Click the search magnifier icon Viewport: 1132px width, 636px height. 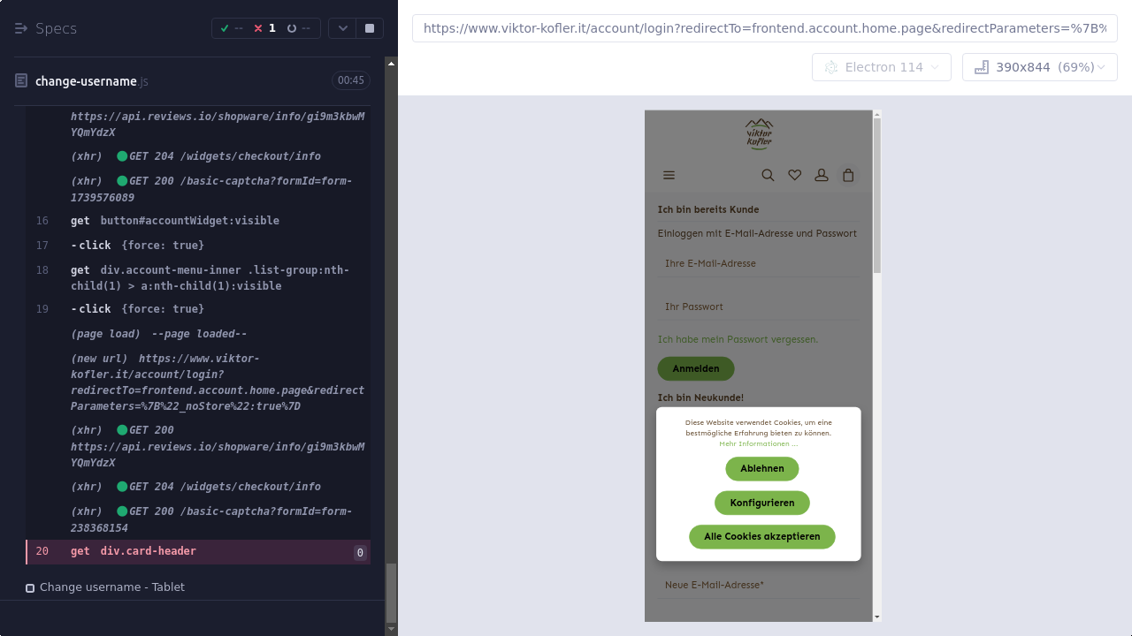[x=768, y=175]
